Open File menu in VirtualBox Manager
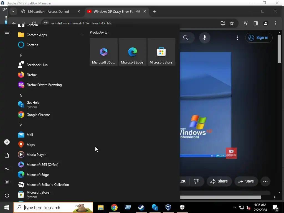Viewport: 284px width, 213px height. click(x=5, y=9)
